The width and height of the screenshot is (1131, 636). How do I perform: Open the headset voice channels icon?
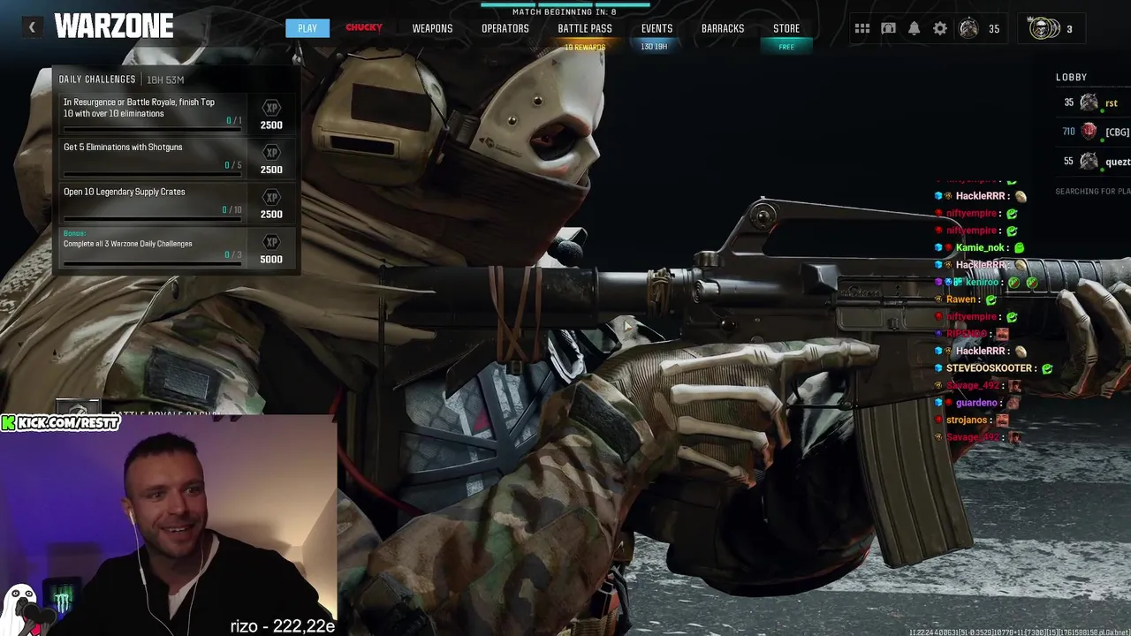point(888,28)
